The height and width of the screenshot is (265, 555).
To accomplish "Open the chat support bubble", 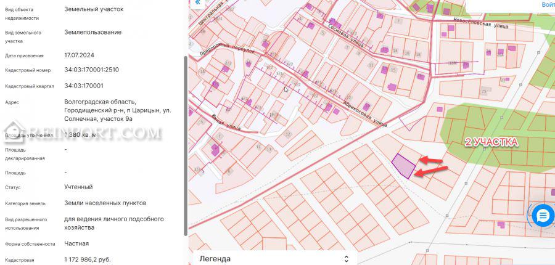I will pyautogui.click(x=542, y=216).
